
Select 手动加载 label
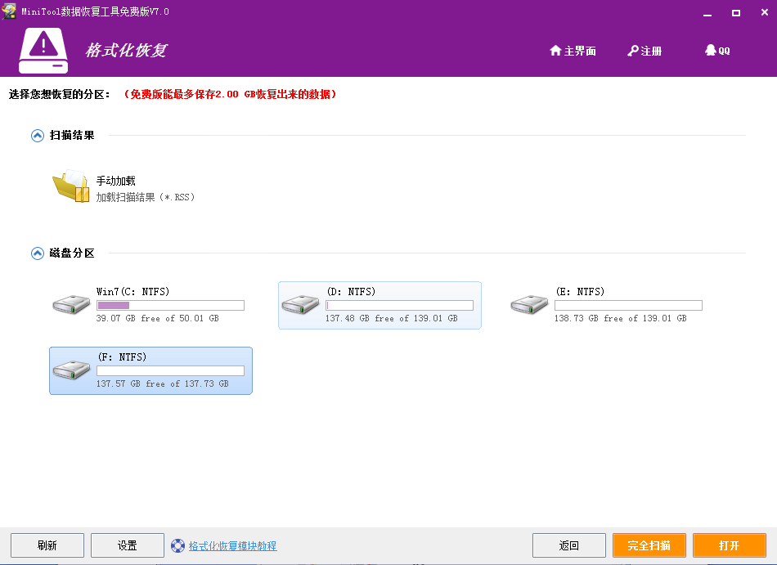pos(116,181)
